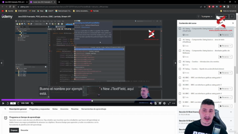Toggle video subtitles menu
This screenshot has width=238, height=134.
point(160,103)
